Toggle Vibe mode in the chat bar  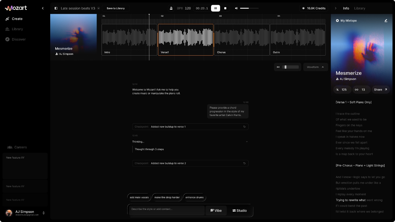point(216,210)
